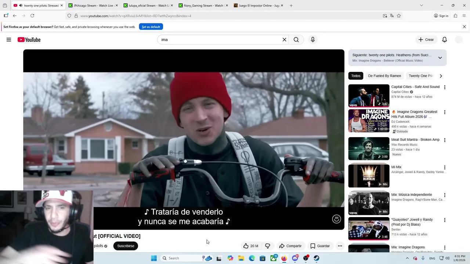
Task: Toggle system volume in the tray
Action: click(447, 258)
